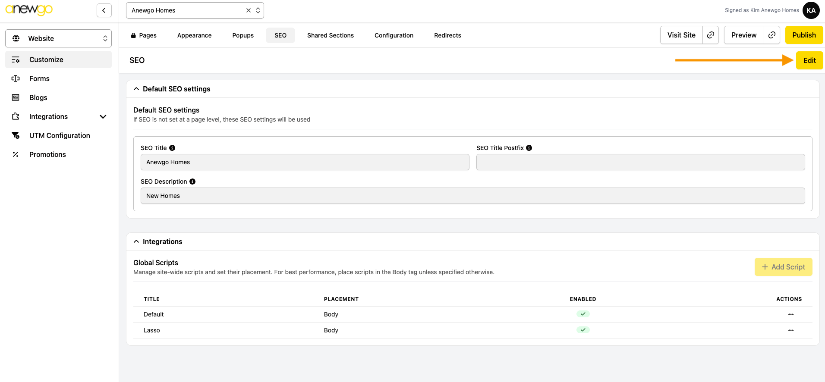Switch to the Shared Sections tab

[330, 35]
